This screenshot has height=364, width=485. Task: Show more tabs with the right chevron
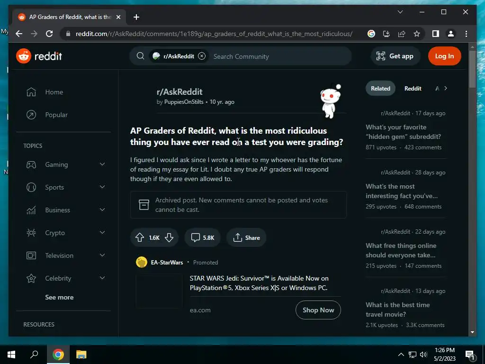coord(445,88)
